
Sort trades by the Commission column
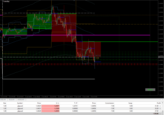tap(109, 103)
